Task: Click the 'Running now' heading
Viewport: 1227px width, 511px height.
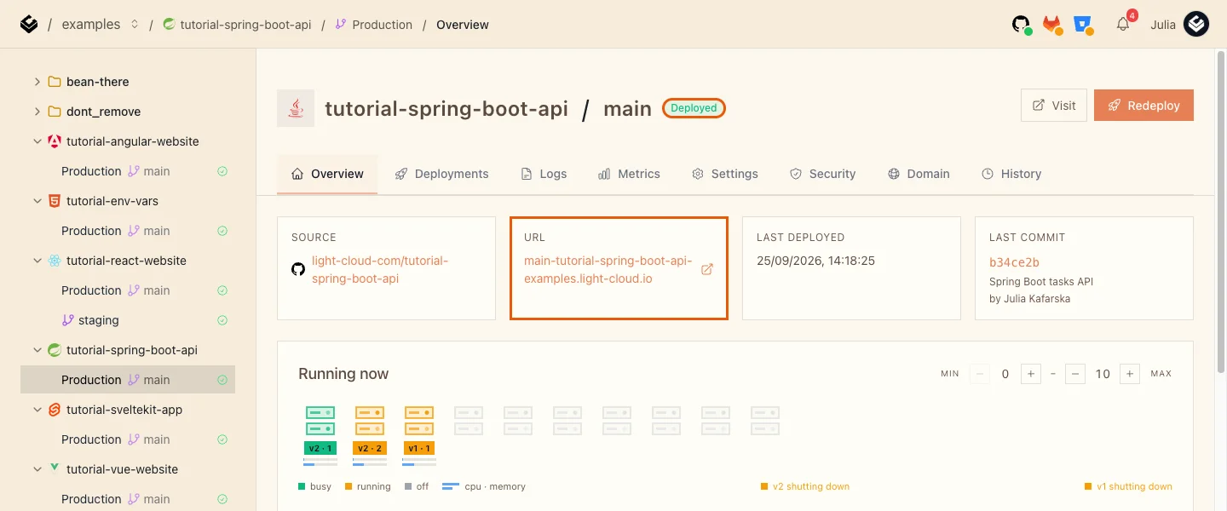Action: (x=343, y=374)
